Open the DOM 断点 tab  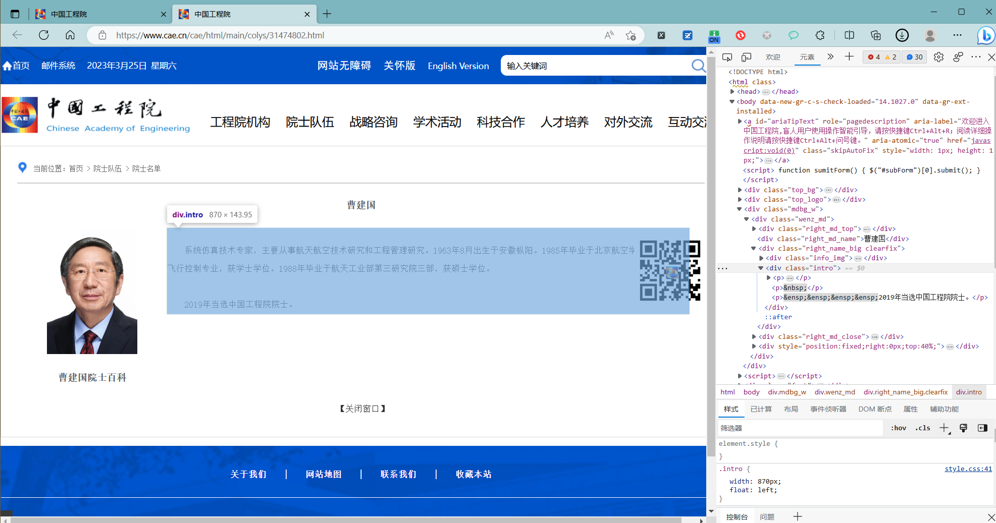point(875,409)
